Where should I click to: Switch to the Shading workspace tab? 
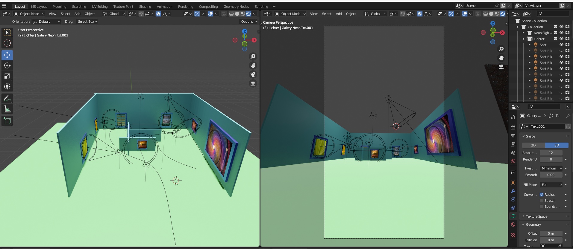145,7
